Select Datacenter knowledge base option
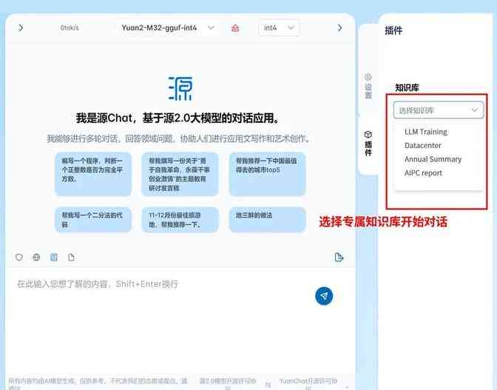497x390 pixels. pyautogui.click(x=423, y=146)
